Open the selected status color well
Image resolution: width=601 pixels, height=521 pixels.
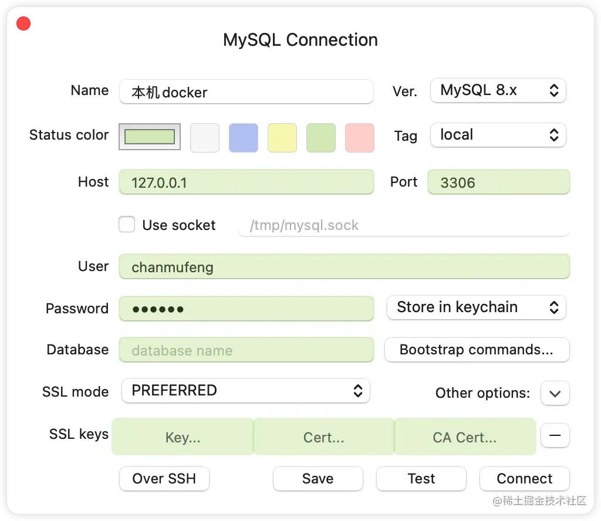coord(150,137)
